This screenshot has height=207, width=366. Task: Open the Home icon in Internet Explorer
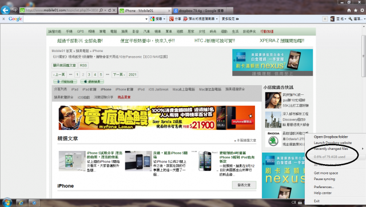(349, 10)
